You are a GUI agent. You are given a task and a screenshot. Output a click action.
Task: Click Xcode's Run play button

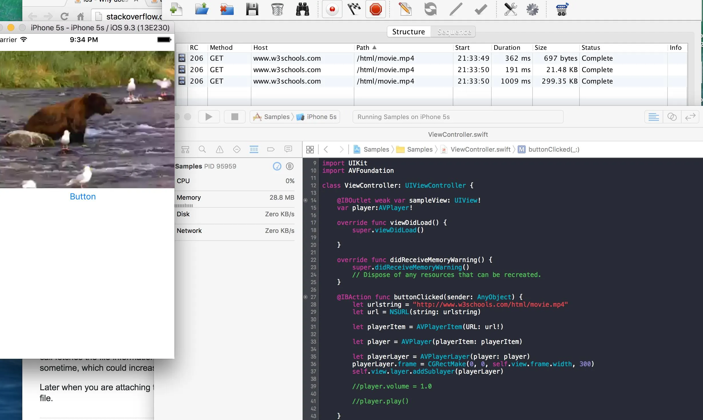(x=209, y=117)
